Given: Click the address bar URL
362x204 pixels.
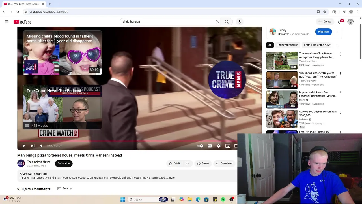Looking at the screenshot, I should point(49,12).
